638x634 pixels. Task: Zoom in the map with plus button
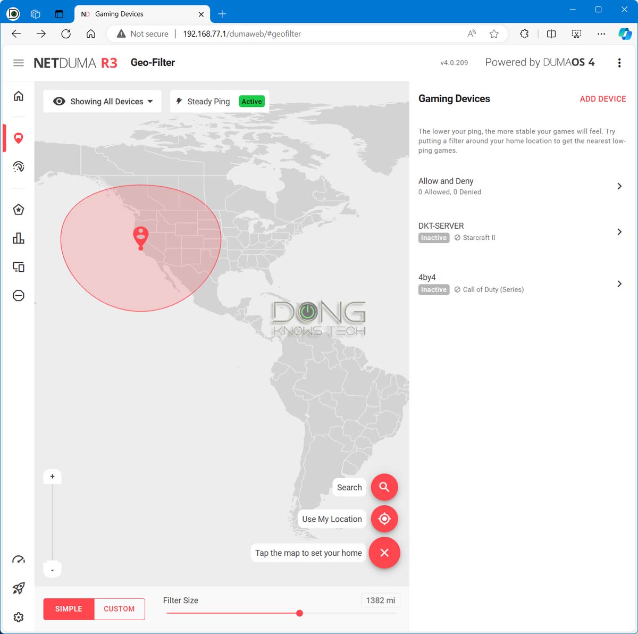tap(52, 477)
